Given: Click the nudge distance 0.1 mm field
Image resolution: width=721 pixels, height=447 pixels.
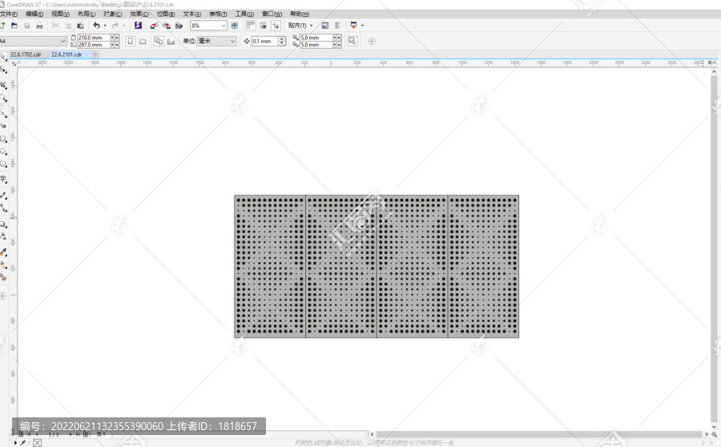Looking at the screenshot, I should coord(265,42).
